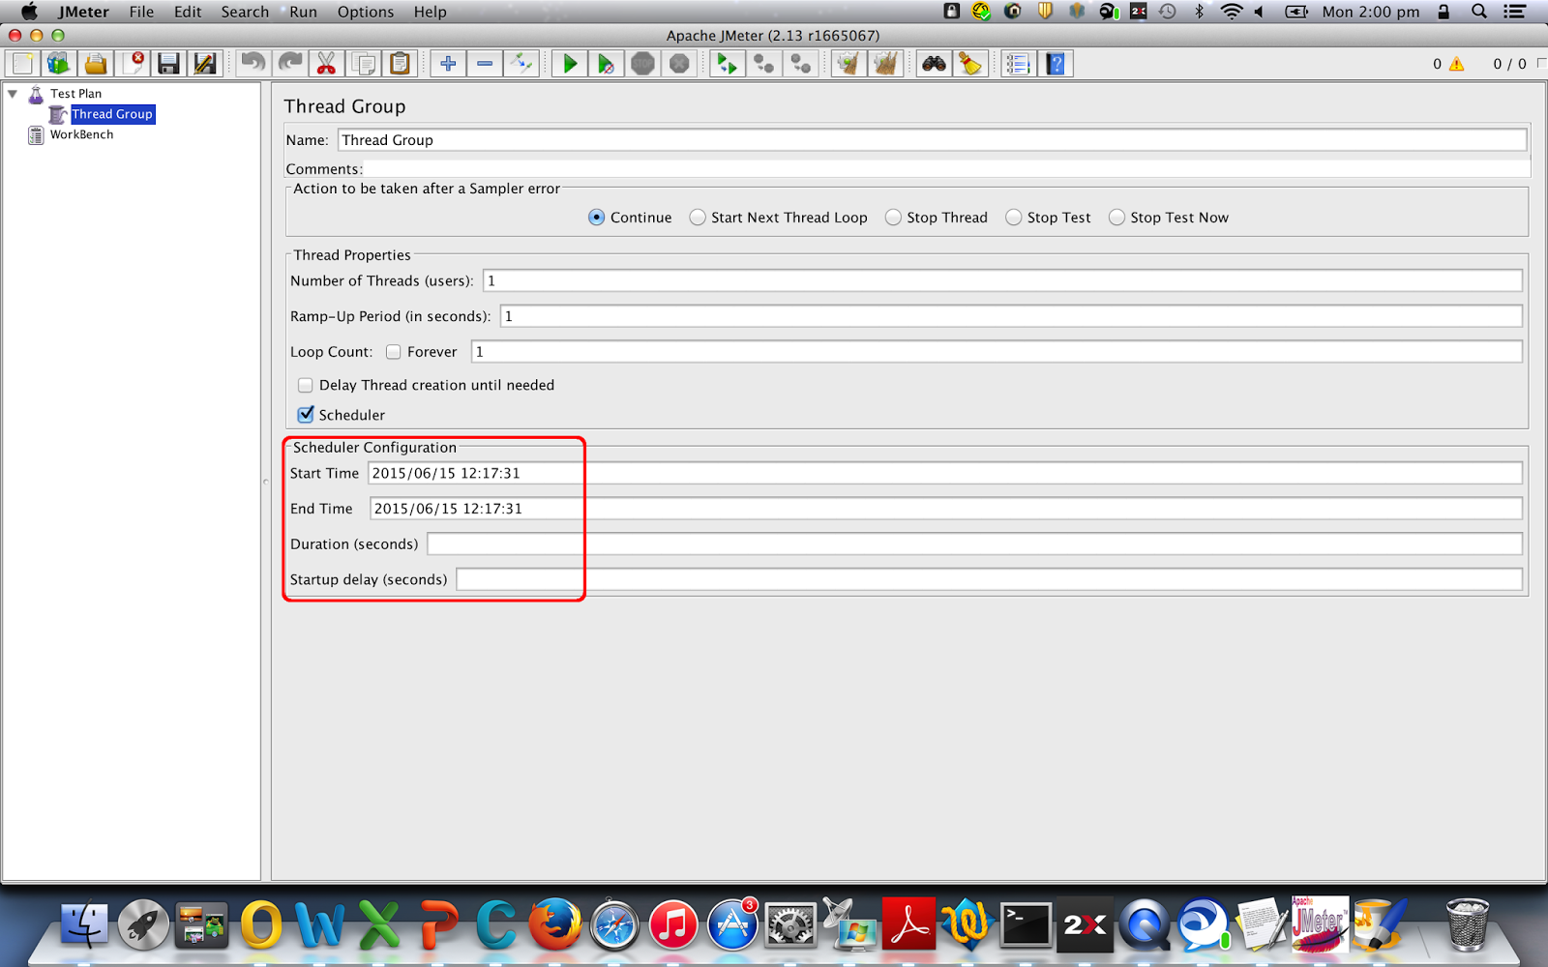1548x967 pixels.
Task: Choose the Stop Test Now option
Action: tap(1117, 218)
